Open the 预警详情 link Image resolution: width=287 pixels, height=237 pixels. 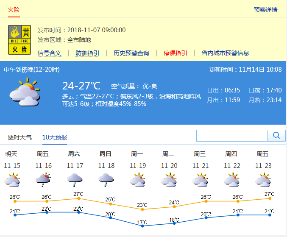265,10
